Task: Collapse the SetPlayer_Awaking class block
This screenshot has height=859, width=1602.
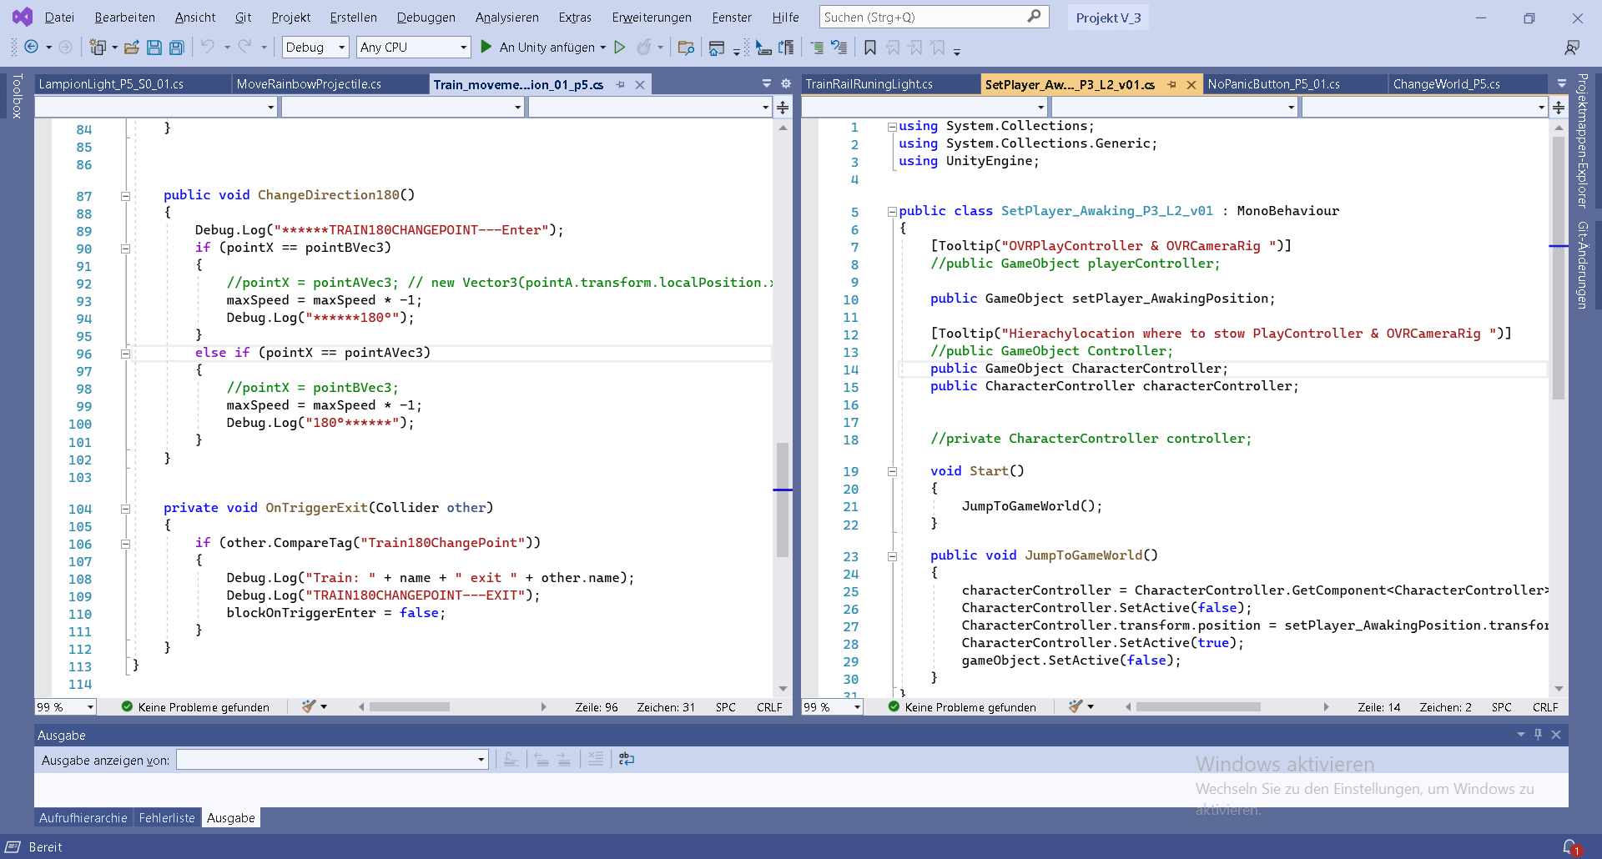Action: [892, 212]
